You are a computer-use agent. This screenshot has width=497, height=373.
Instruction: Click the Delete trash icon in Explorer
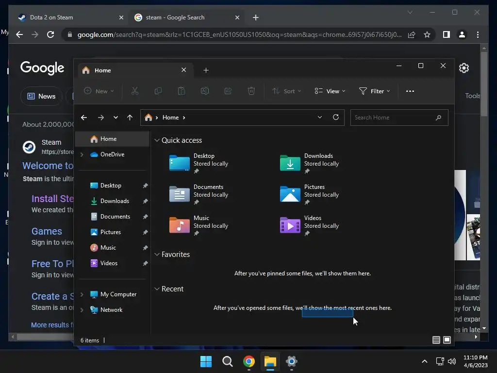(251, 91)
